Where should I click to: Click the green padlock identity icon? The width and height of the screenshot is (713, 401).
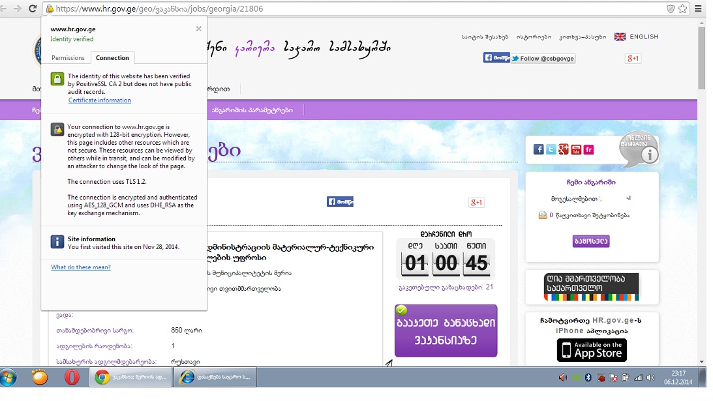pos(57,79)
